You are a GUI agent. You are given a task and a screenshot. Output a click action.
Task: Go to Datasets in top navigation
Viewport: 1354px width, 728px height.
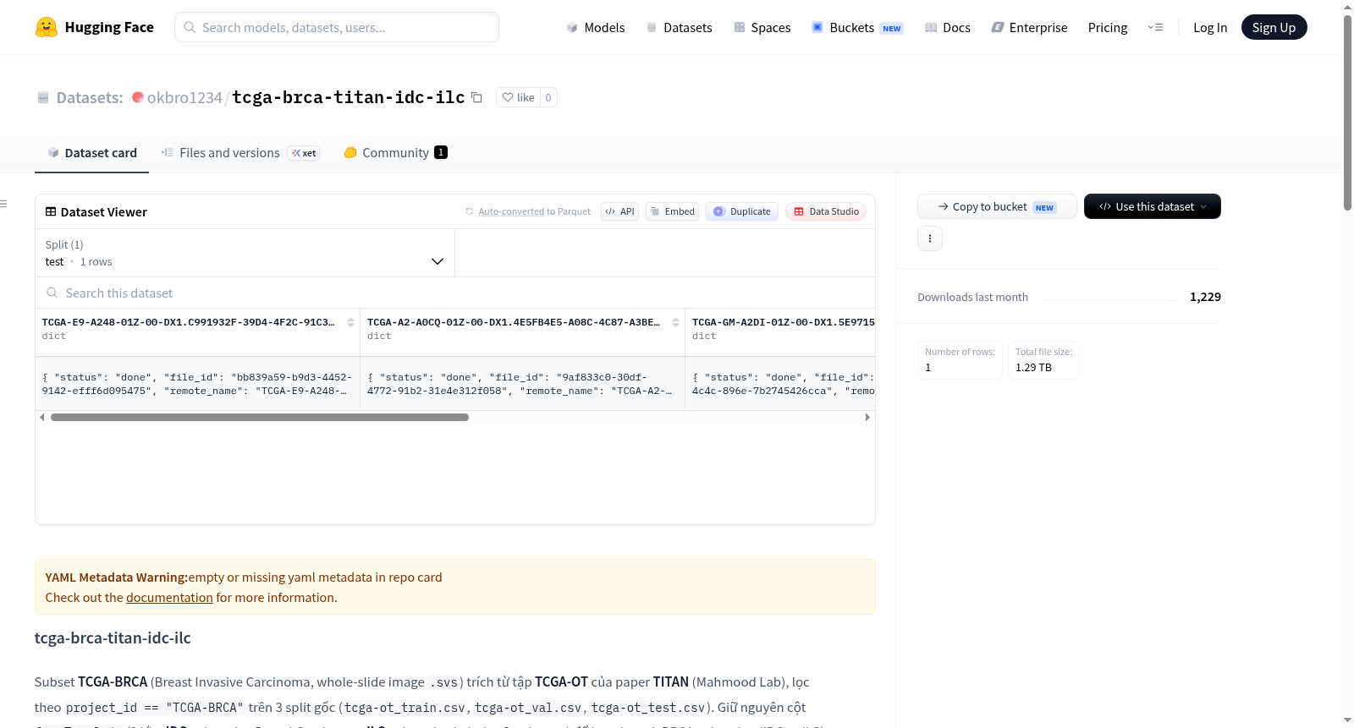(679, 27)
